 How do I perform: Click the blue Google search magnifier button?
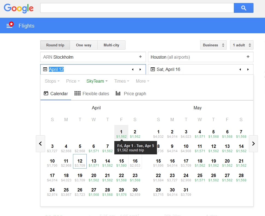pyautogui.click(x=243, y=8)
